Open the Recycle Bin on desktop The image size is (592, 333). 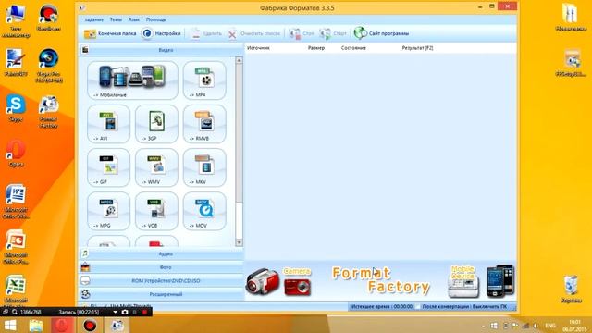pos(571,290)
